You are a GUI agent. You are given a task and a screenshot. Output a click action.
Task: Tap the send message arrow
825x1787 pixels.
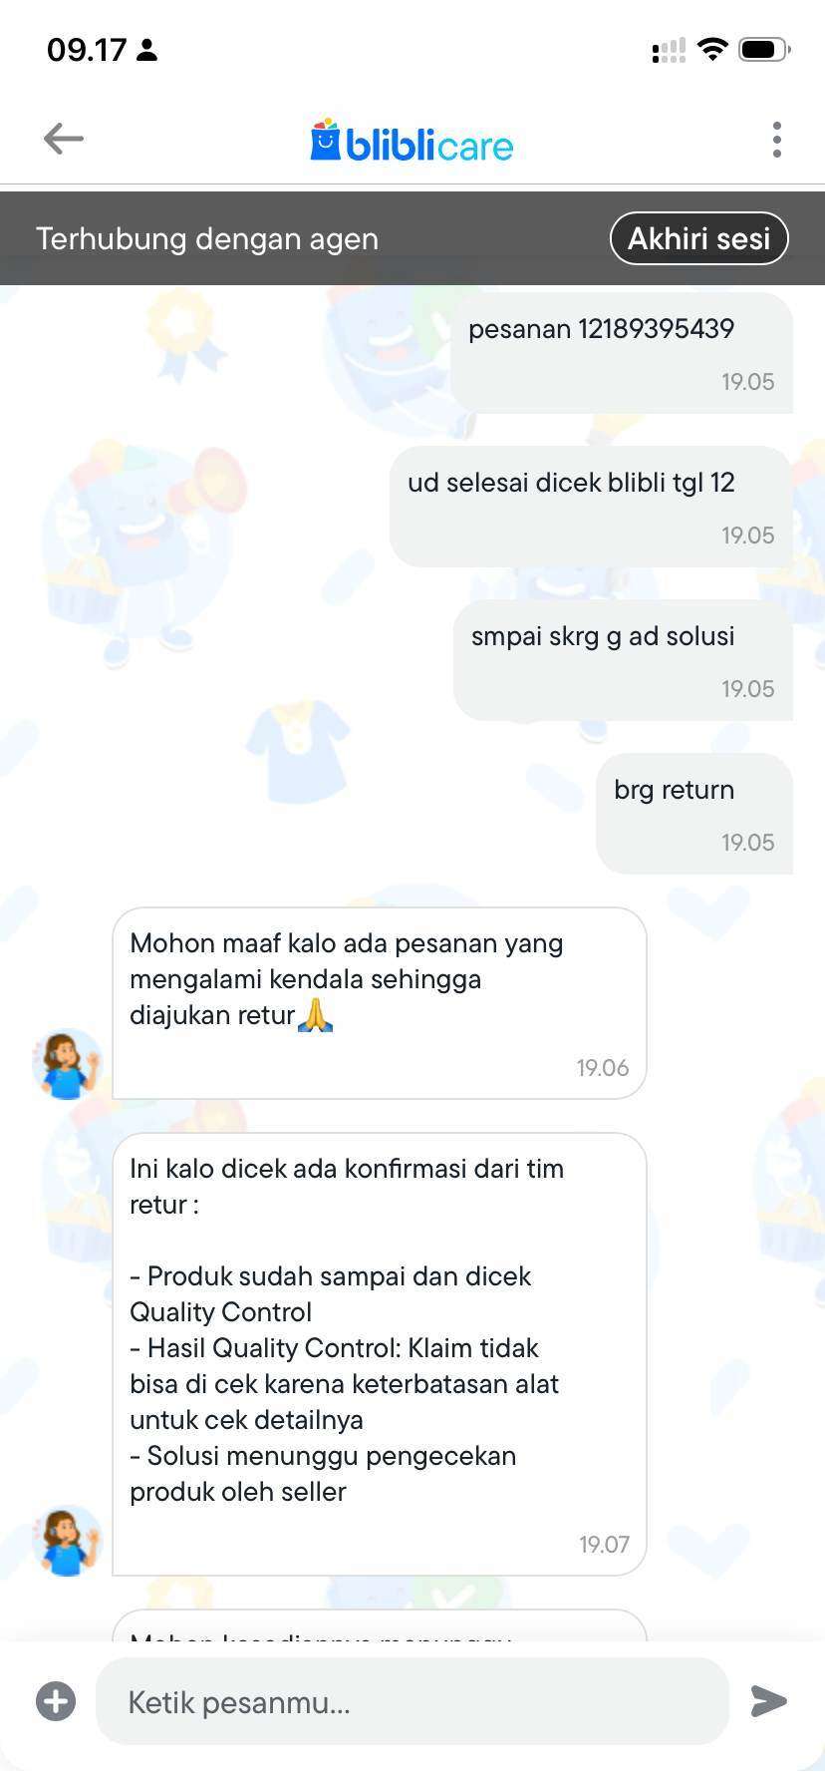[768, 1700]
